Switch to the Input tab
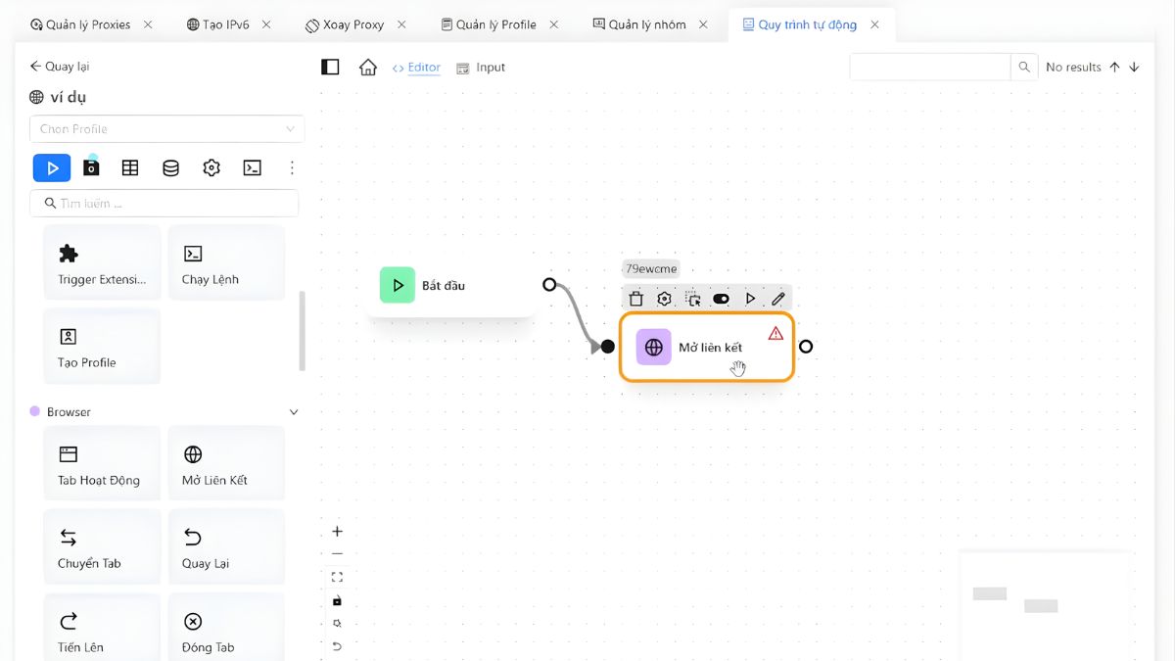 (482, 68)
